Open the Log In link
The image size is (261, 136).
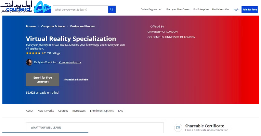[236, 10]
